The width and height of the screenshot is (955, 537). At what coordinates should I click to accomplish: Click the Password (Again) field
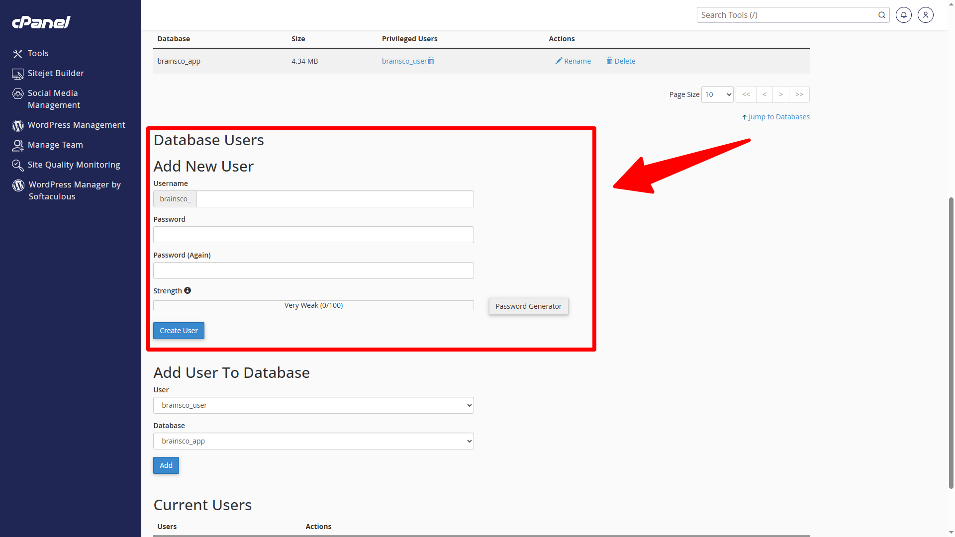313,270
